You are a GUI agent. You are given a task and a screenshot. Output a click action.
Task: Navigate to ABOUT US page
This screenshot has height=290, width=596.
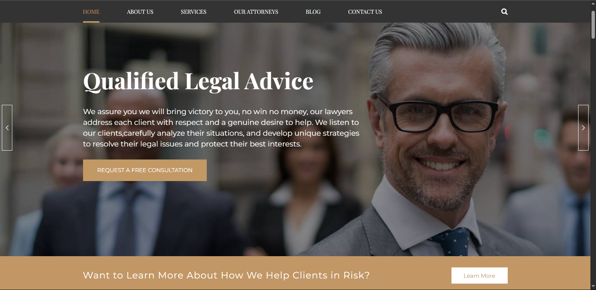(x=140, y=12)
